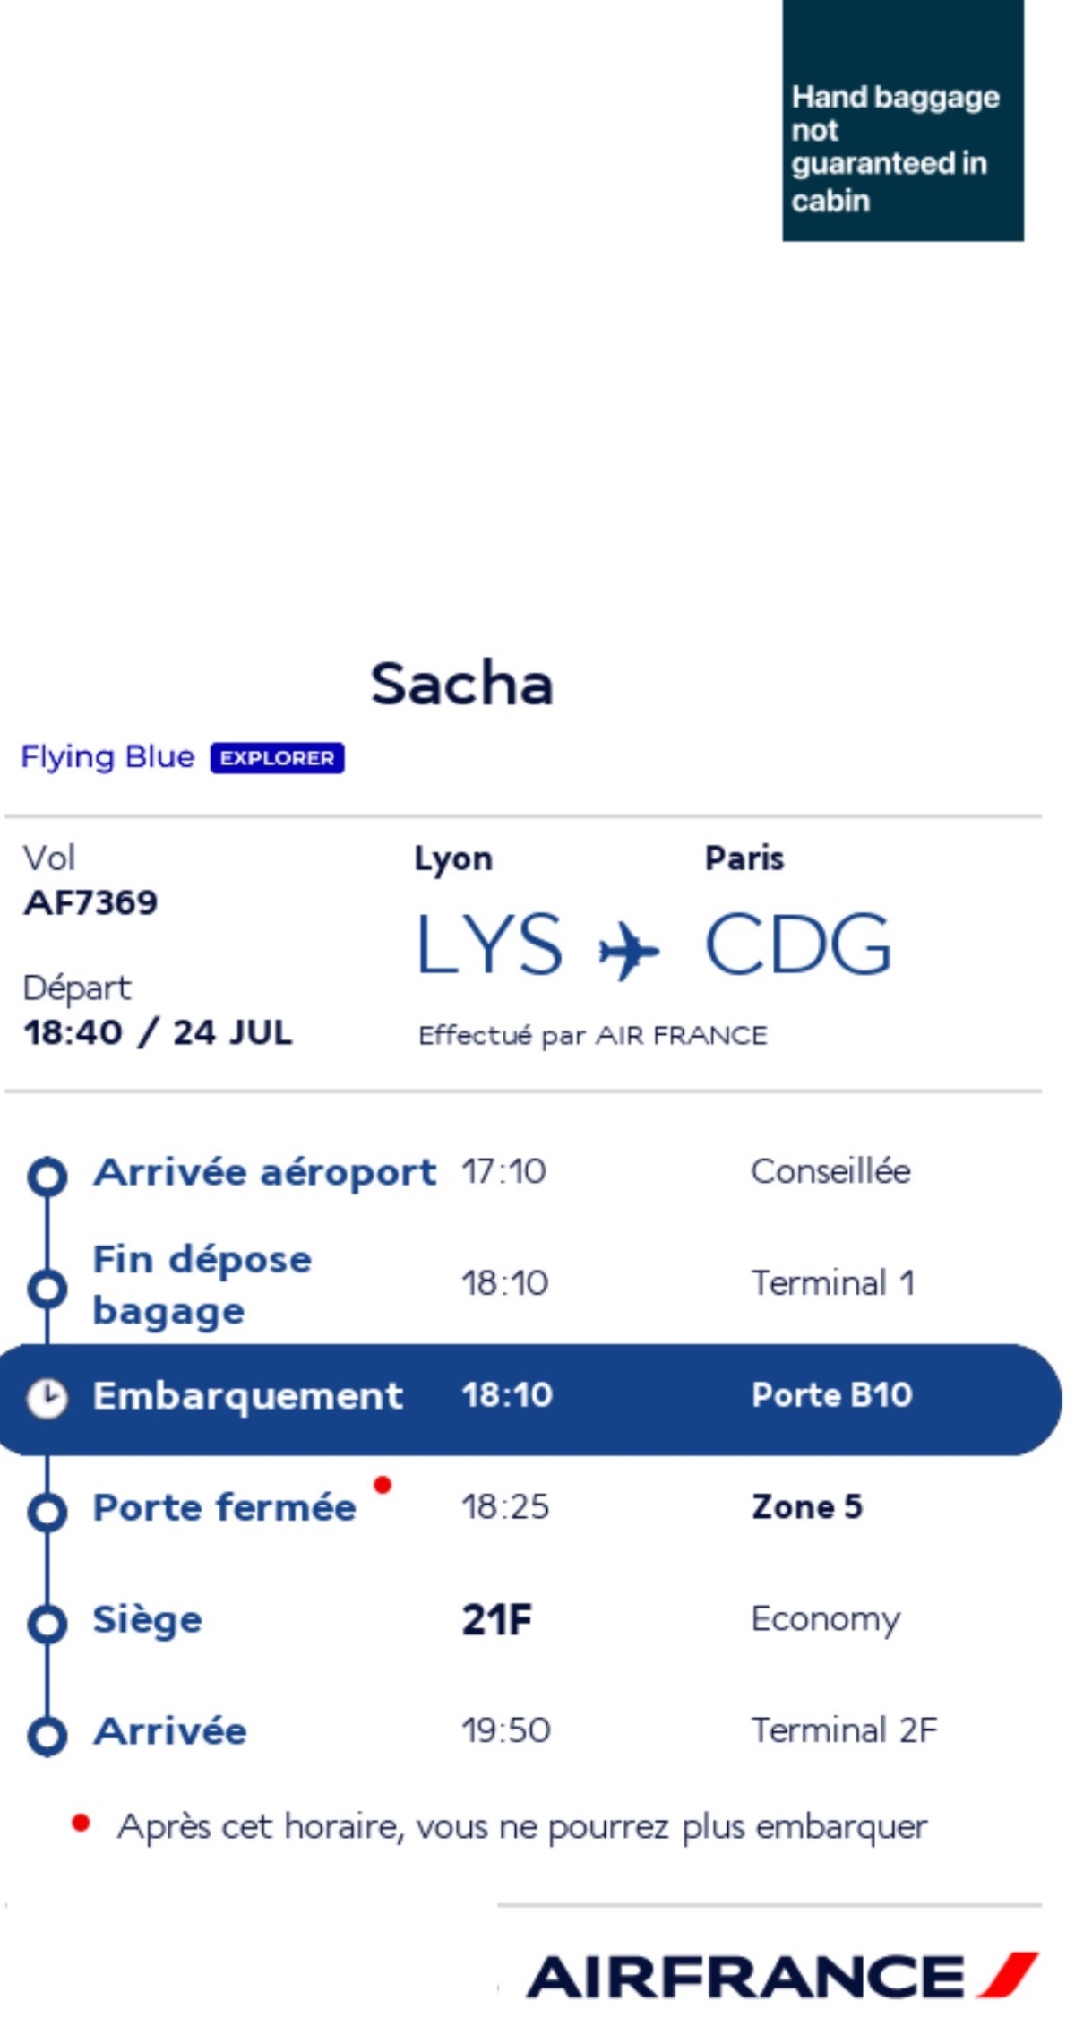Click the clock icon beside Embarquement
The width and height of the screenshot is (1075, 2044).
click(x=47, y=1398)
